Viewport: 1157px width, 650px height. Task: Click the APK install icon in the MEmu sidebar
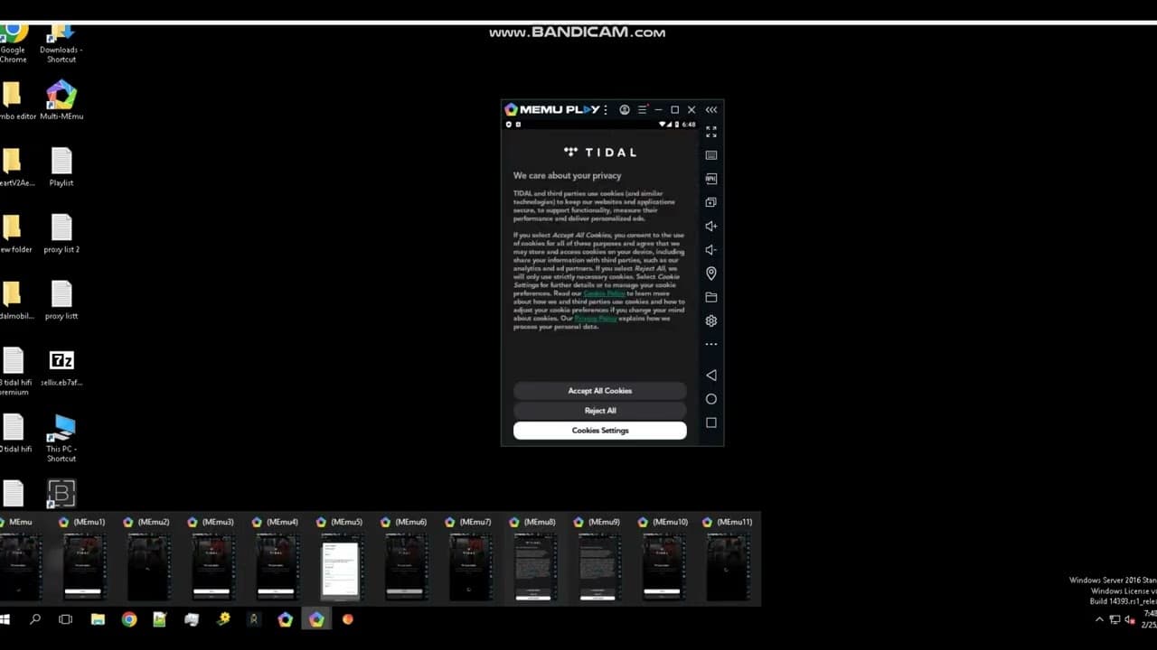pyautogui.click(x=711, y=179)
